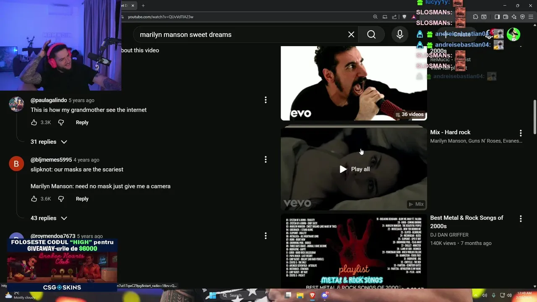Image resolution: width=537 pixels, height=302 pixels.
Task: Open a new browser tab
Action: 143,5
